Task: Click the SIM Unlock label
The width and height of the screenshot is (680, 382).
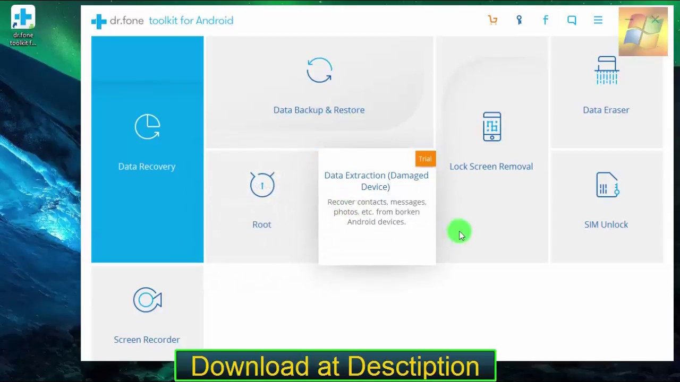Action: [x=606, y=224]
